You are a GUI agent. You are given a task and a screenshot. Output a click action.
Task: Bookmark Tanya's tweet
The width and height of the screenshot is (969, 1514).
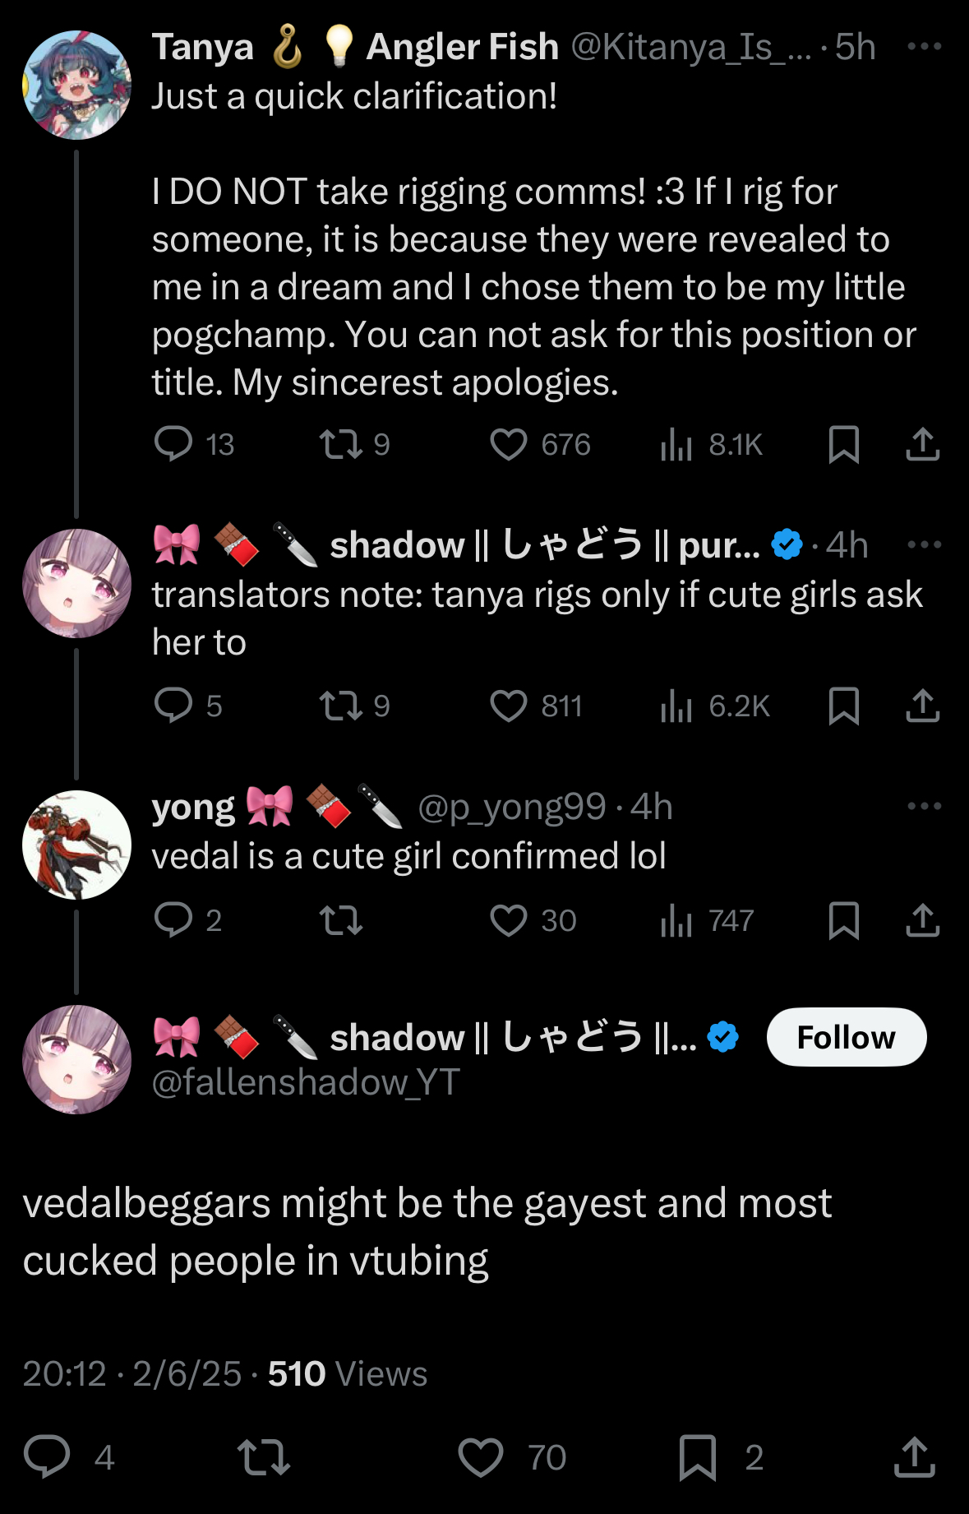(x=844, y=444)
